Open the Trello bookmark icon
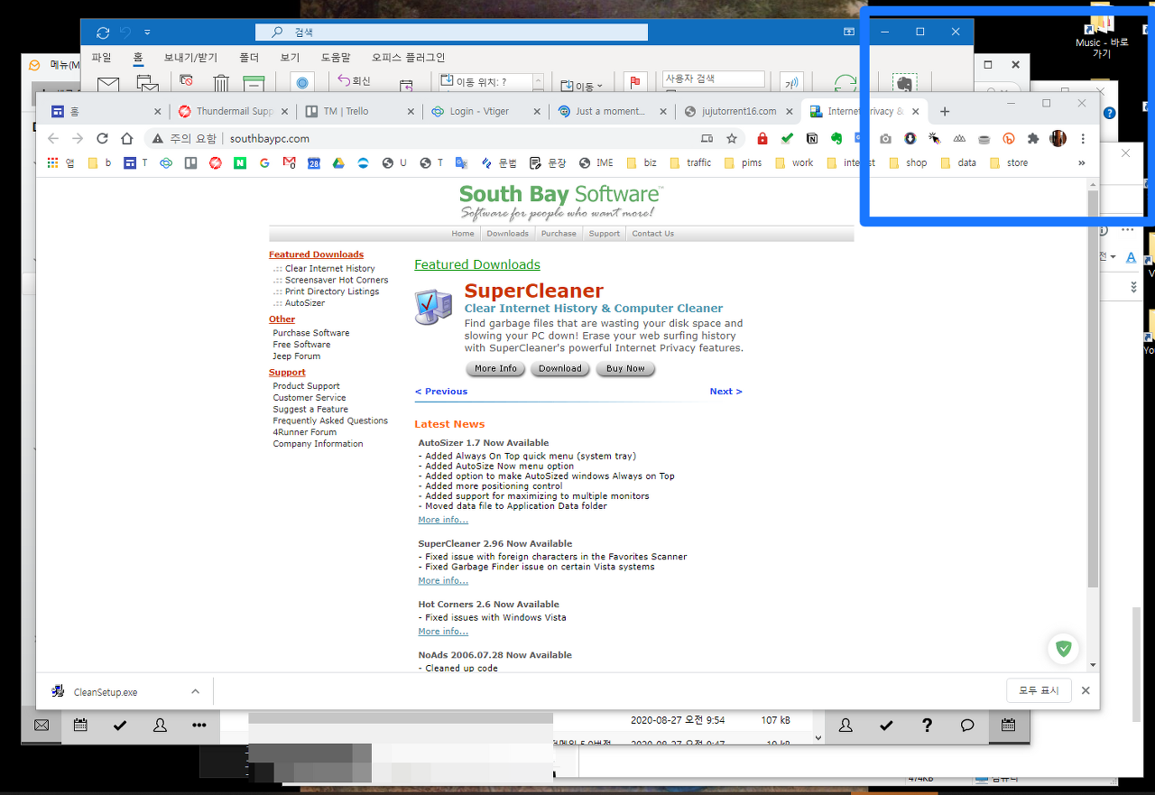1155x795 pixels. click(190, 162)
